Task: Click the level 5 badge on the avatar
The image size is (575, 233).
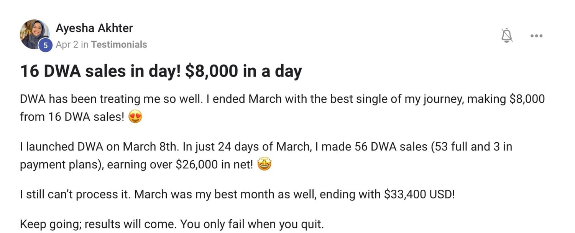Action: [x=45, y=46]
